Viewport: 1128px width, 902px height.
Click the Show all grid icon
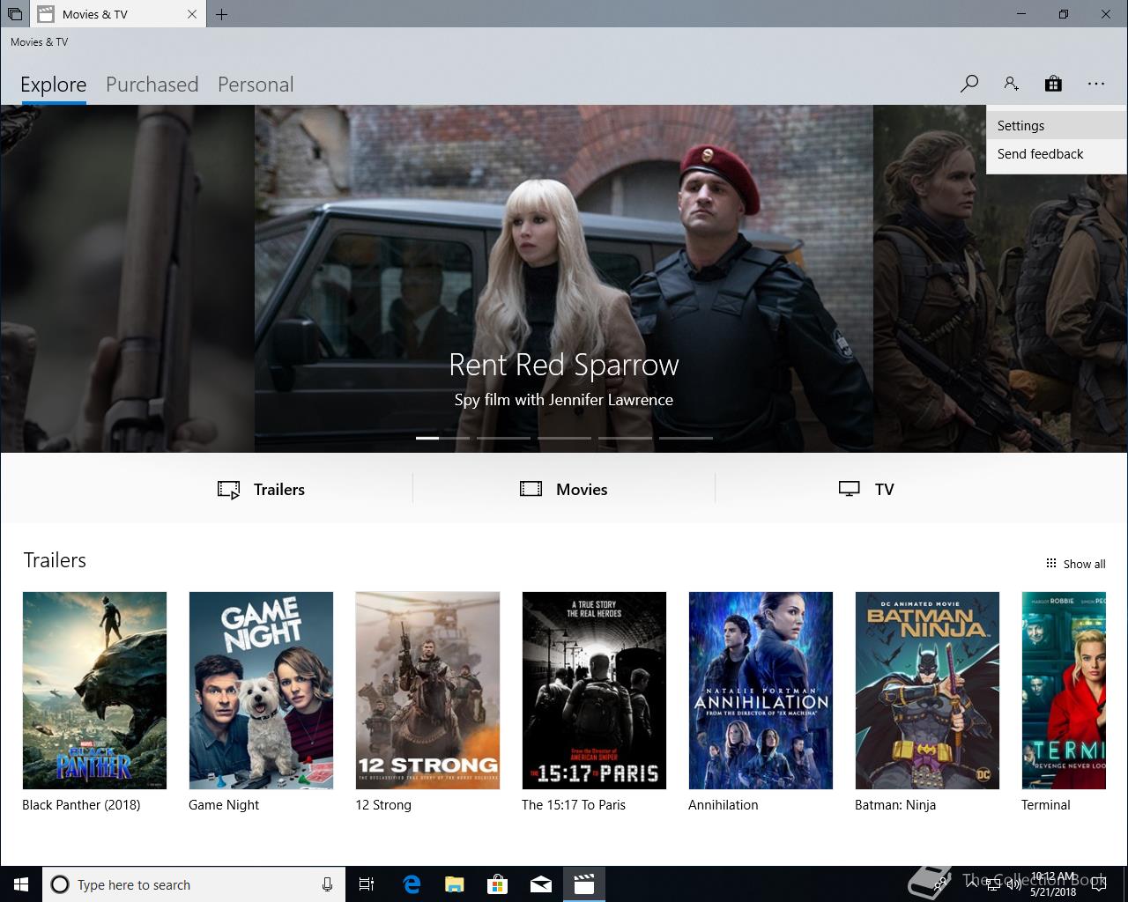[x=1050, y=564]
